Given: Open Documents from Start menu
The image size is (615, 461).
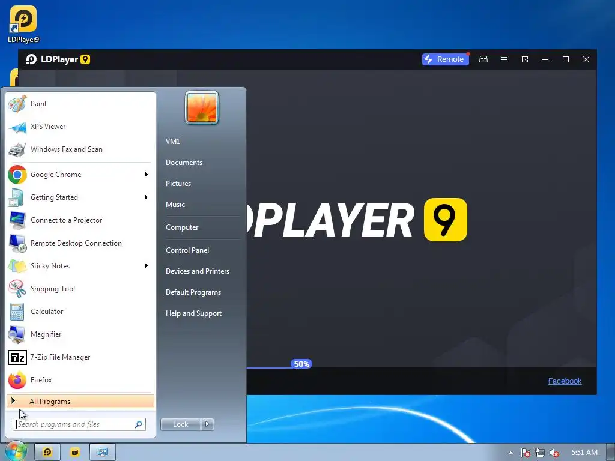Looking at the screenshot, I should tap(184, 163).
